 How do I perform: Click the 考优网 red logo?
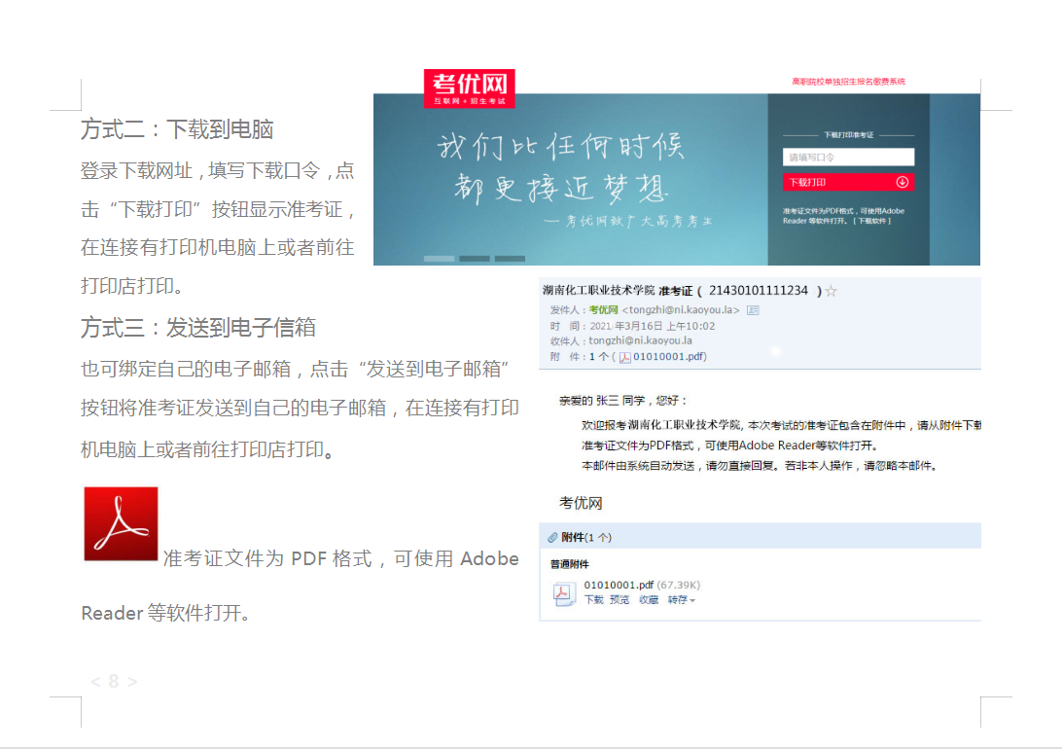tap(469, 88)
